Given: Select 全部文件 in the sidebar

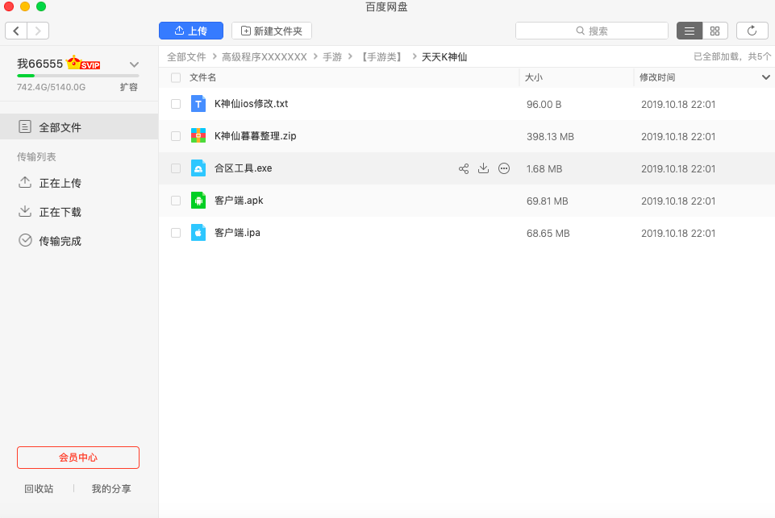Looking at the screenshot, I should coord(60,127).
